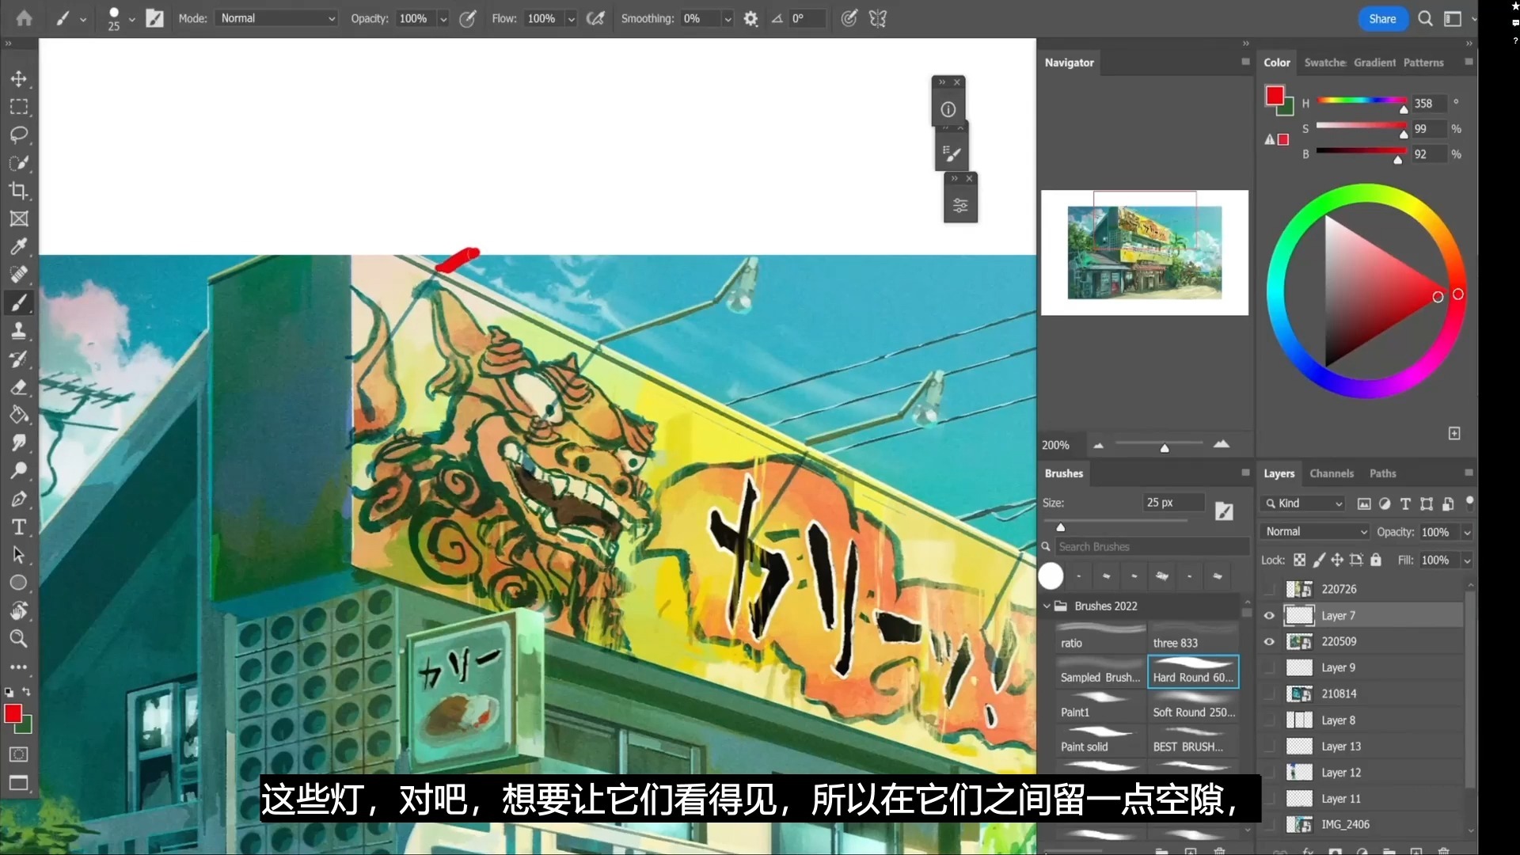Select the Lasso tool

[x=19, y=135]
